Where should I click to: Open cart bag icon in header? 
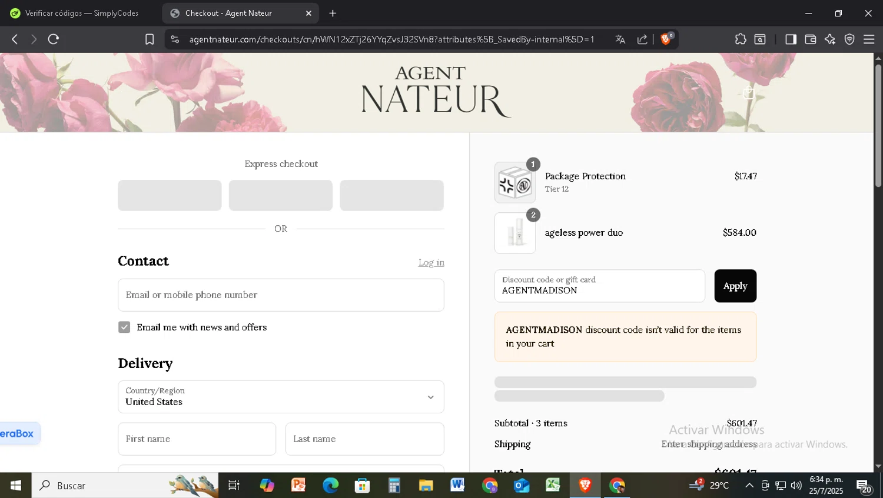748,92
